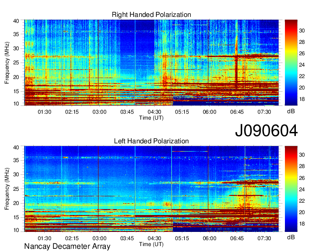
Task: Click 06:00 time tick on Right Handed plot
Action: [x=209, y=112]
